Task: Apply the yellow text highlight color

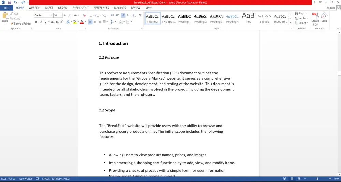Action: [x=75, y=22]
